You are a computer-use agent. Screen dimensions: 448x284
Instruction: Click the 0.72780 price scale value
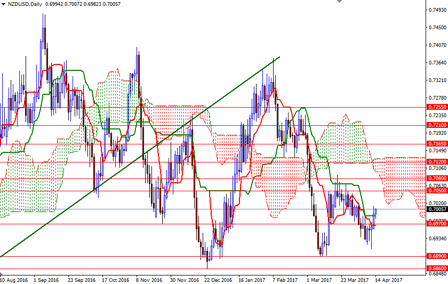pyautogui.click(x=437, y=98)
